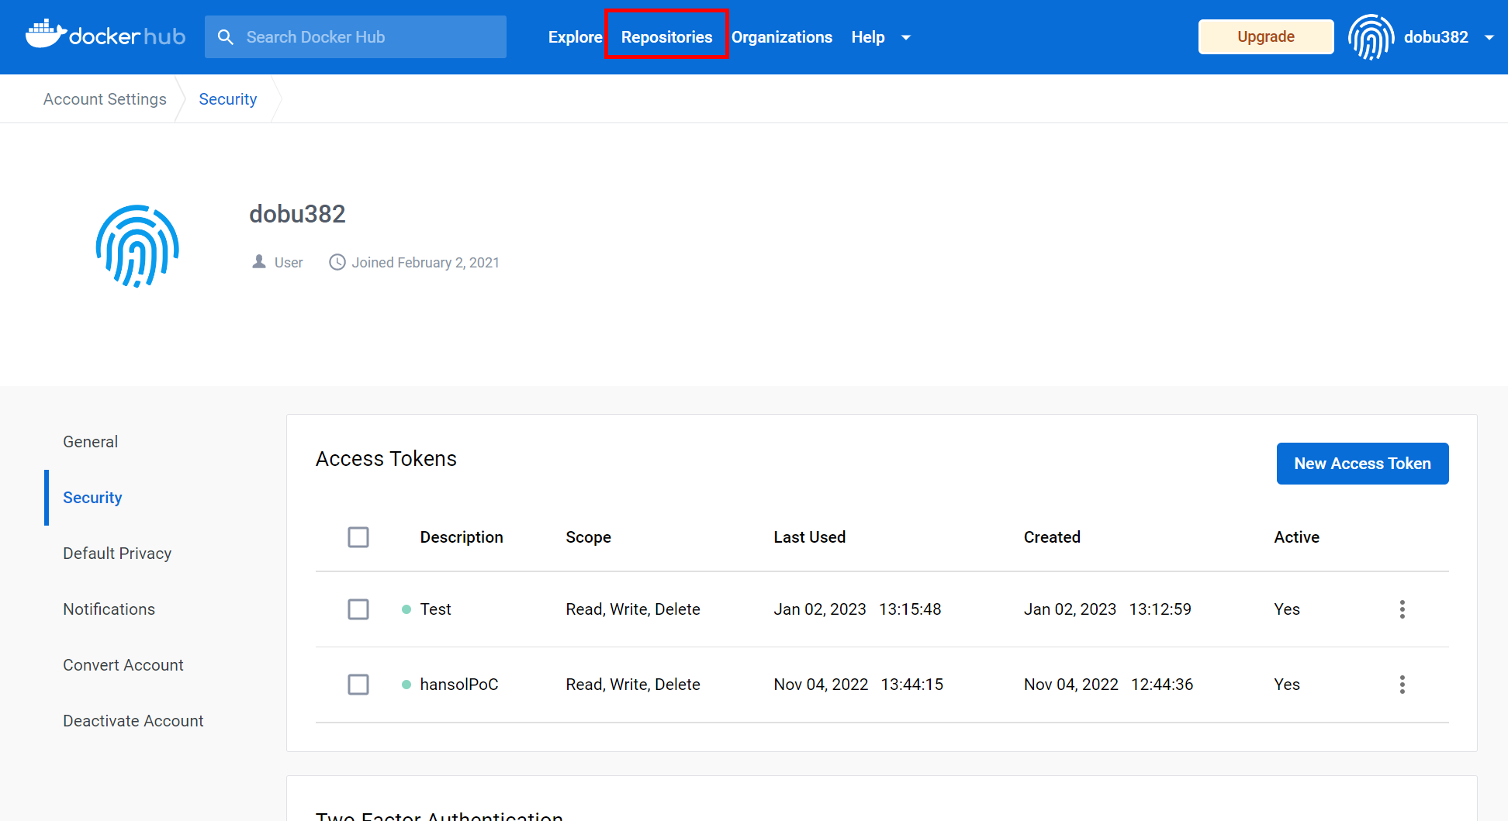1508x821 pixels.
Task: Click the Scope column header
Action: 588,537
